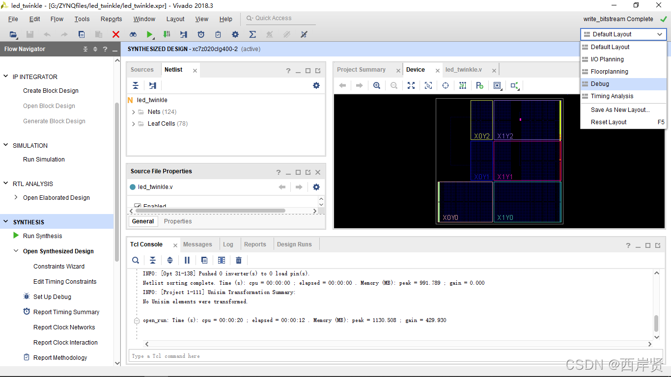Click Report Timing Summary
Viewport: 671px width, 377px height.
[66, 312]
